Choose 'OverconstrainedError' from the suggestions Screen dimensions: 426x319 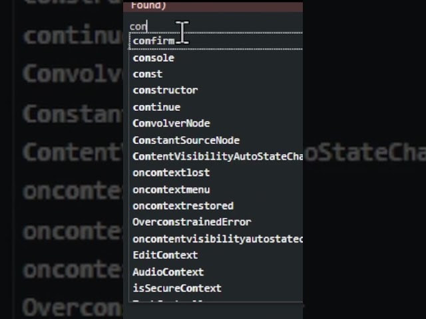192,222
